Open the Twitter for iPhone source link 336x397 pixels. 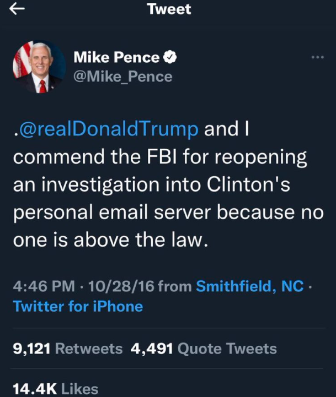point(78,307)
